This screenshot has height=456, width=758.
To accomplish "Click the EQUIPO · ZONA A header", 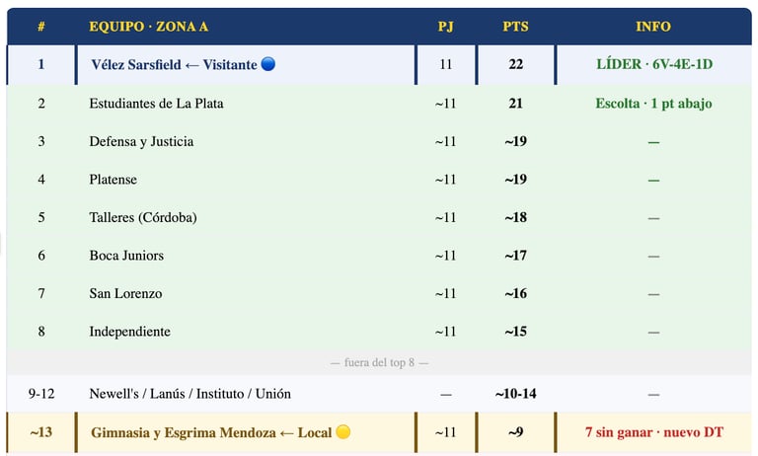I will tap(148, 27).
